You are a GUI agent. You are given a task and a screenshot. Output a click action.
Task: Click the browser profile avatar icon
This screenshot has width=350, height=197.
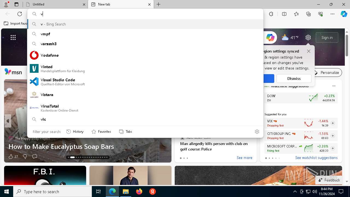(6, 4)
